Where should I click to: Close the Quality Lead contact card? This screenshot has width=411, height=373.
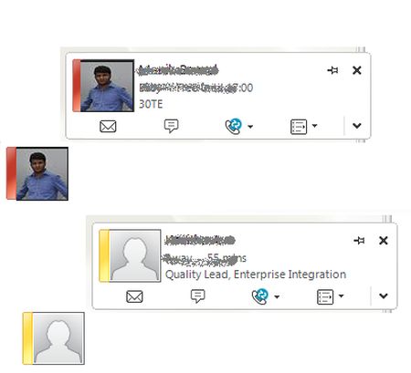[384, 241]
